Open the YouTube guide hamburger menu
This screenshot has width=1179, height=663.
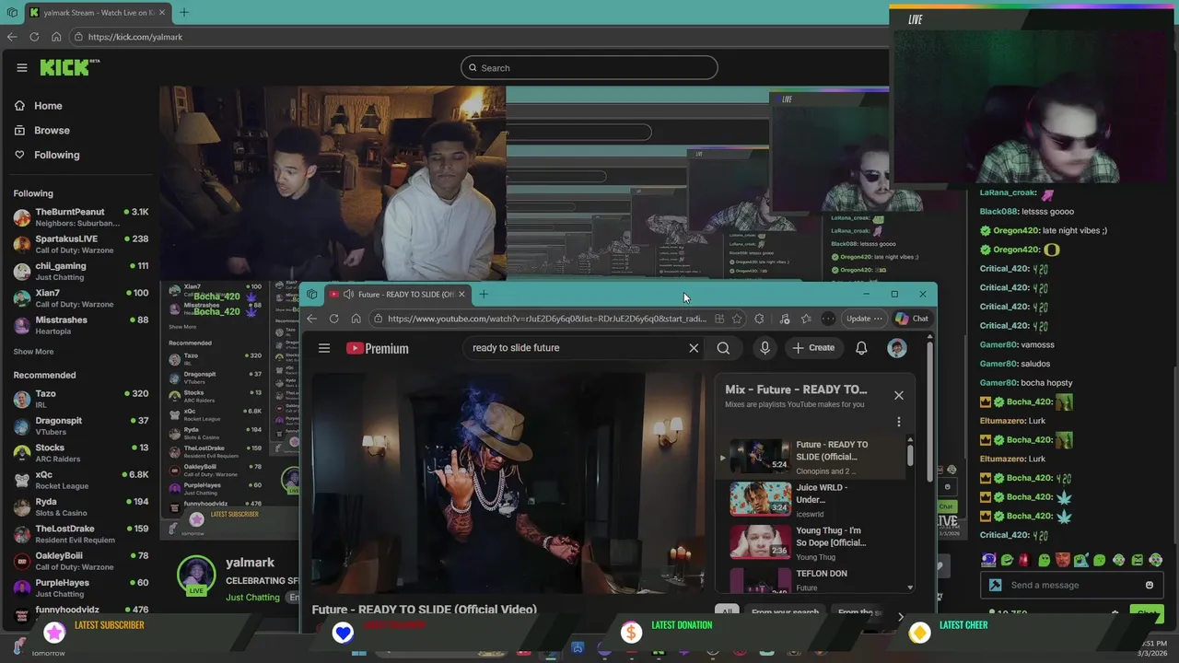(x=324, y=348)
